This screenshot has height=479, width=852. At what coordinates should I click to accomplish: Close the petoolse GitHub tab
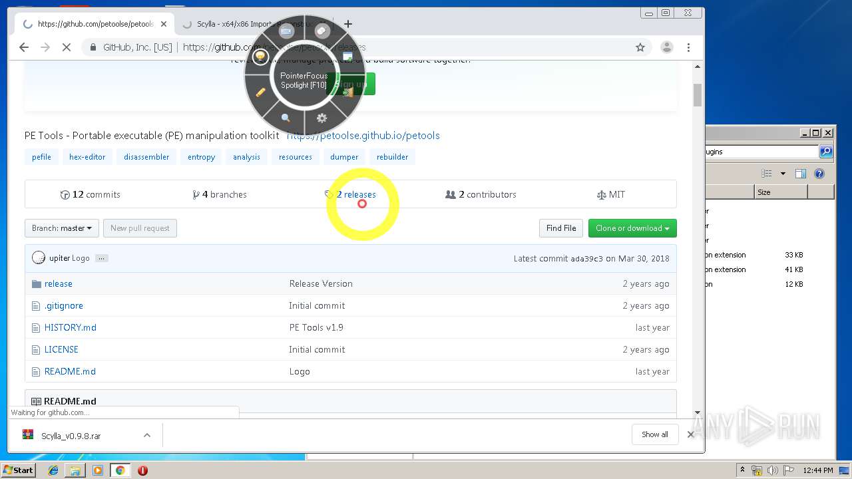(164, 24)
